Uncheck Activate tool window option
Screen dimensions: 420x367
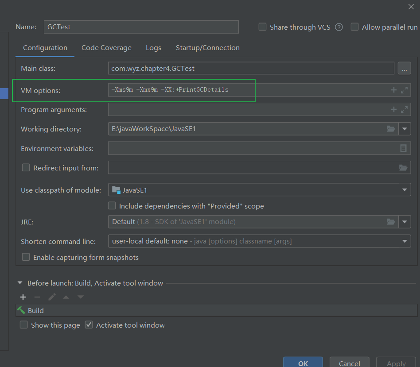(89, 325)
